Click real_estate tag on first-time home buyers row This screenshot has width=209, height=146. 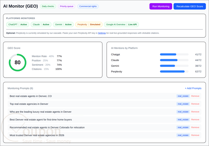183,120
